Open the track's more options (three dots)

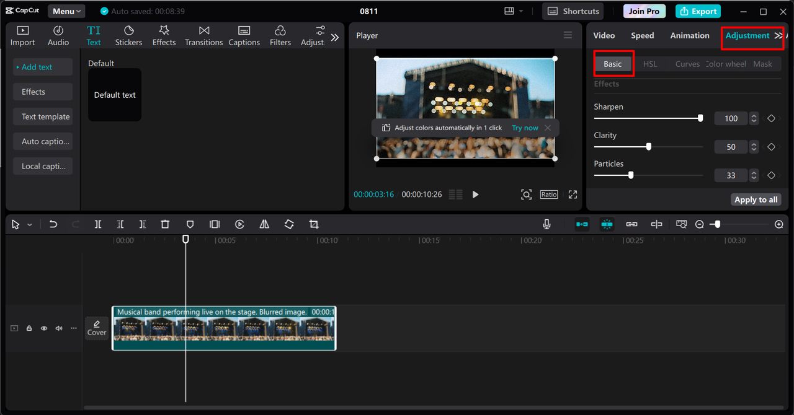point(74,328)
